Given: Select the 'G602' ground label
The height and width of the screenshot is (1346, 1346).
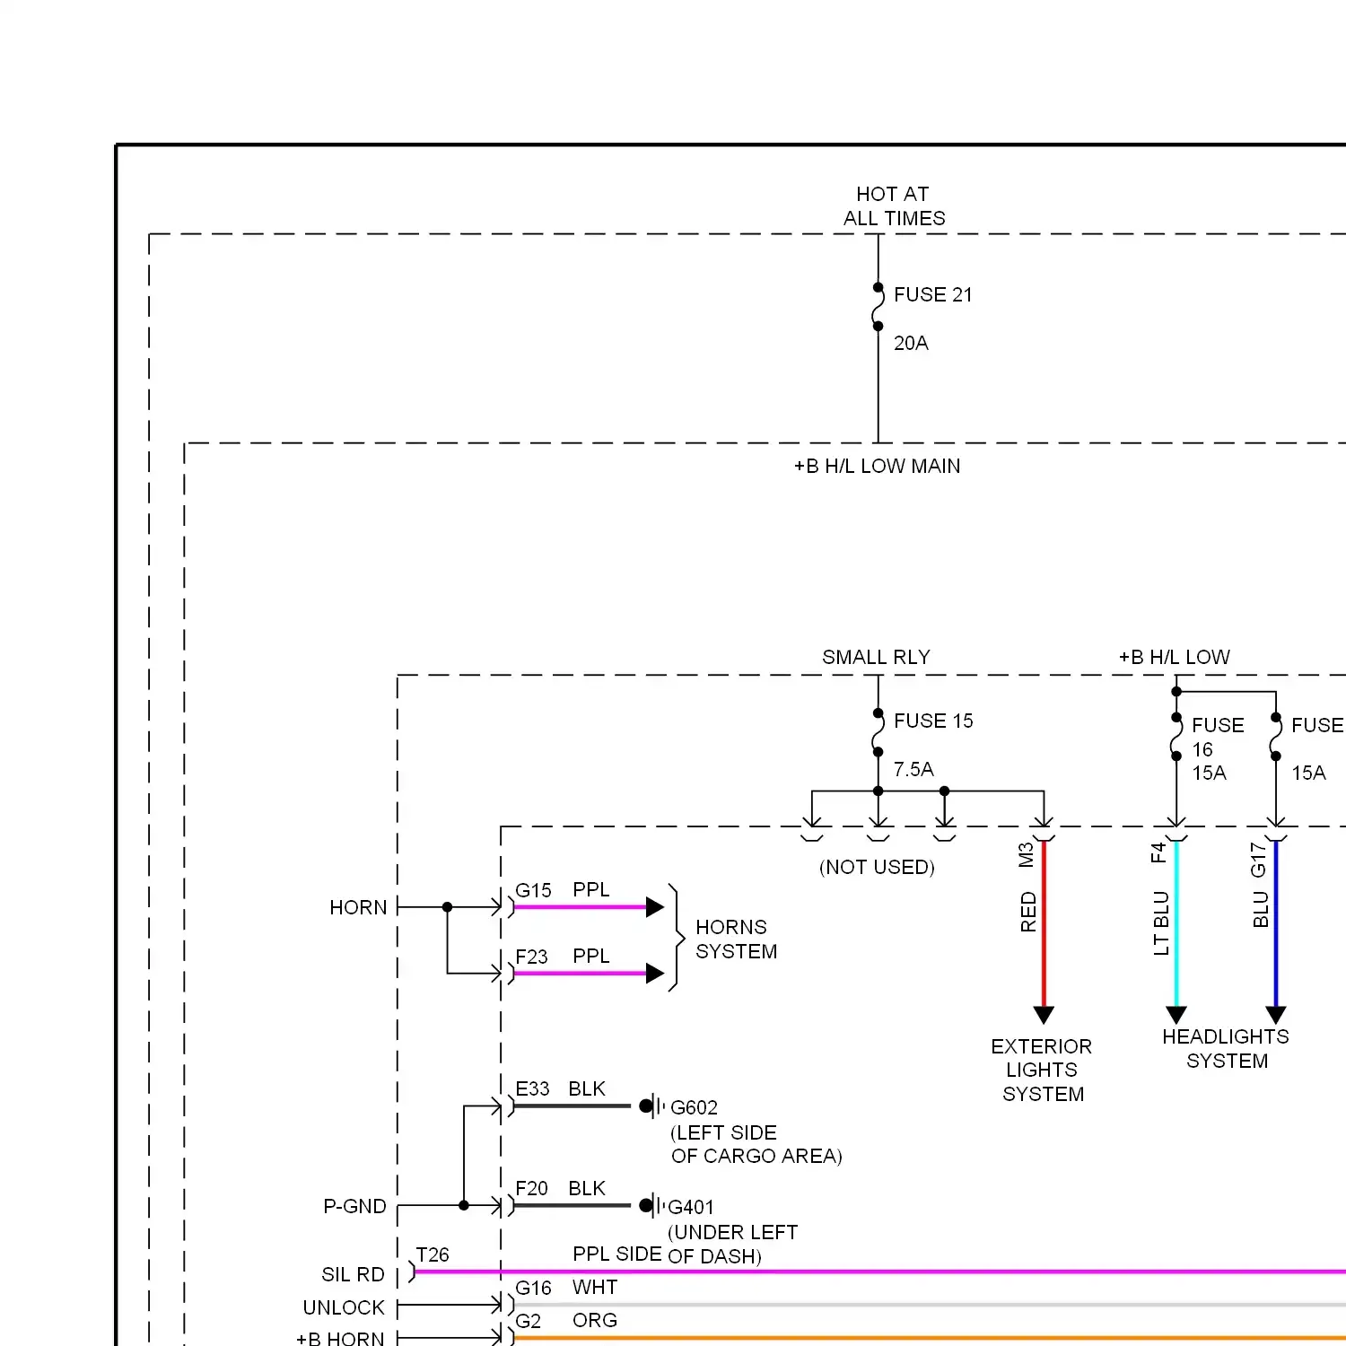Looking at the screenshot, I should 694,1107.
